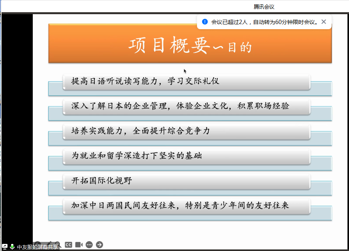
Task: Click the 加深中日两国民间友好往来 bullet item
Action: pos(186,206)
